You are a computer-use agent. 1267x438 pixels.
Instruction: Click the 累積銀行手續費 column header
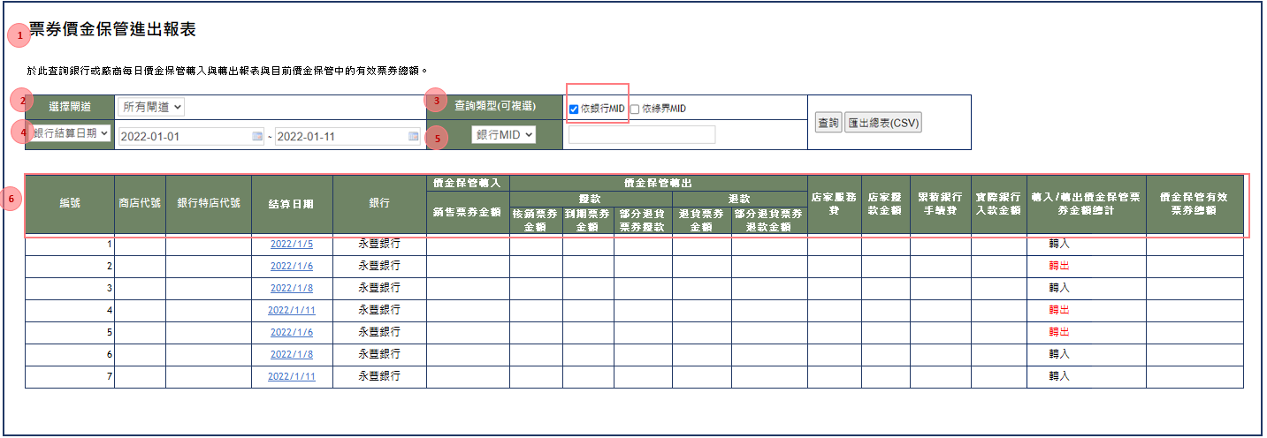pyautogui.click(x=940, y=204)
